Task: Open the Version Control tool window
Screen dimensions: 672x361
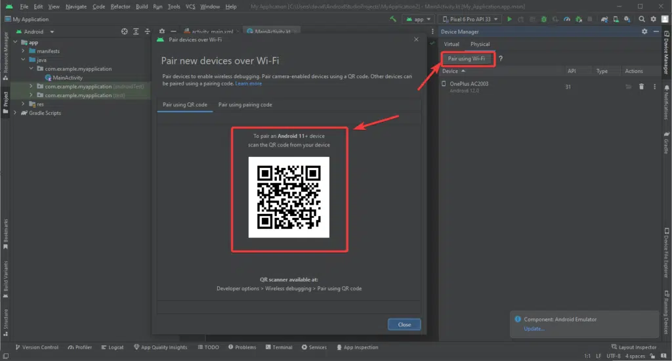Action: (37, 347)
